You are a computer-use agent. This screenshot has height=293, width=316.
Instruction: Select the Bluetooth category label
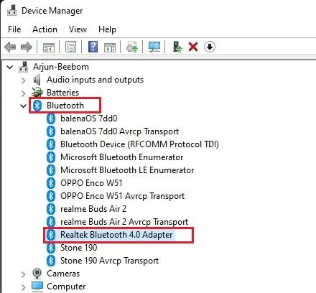(x=65, y=106)
